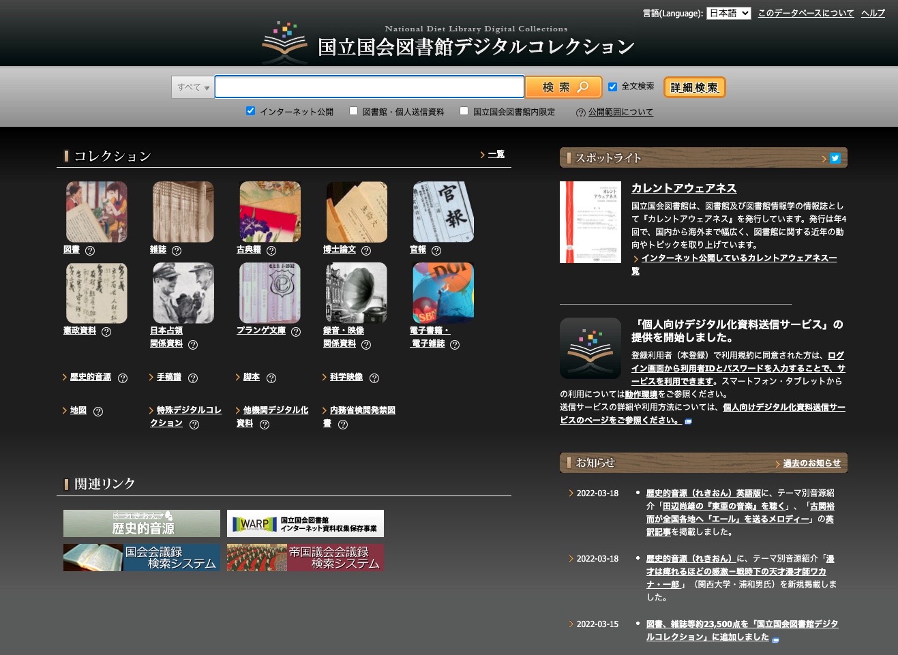This screenshot has width=898, height=655.
Task: Click the National Diet Library book logo
Action: (285, 42)
